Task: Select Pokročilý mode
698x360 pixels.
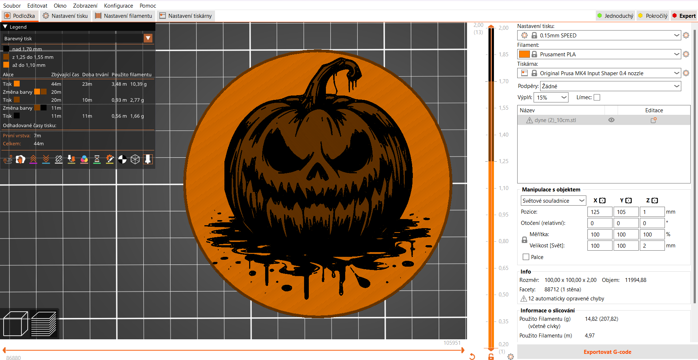Action: coord(653,16)
